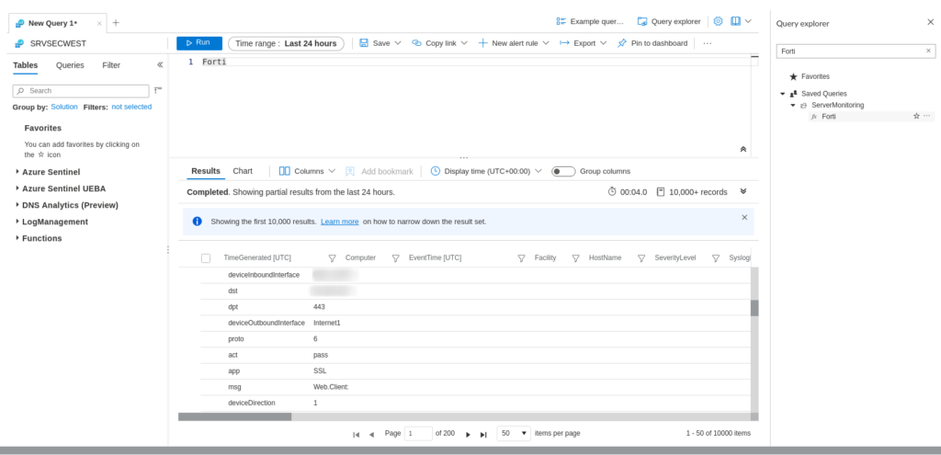Click the results horizontal scrollbar thumb
Screen dimensions: 941x455
coord(234,416)
